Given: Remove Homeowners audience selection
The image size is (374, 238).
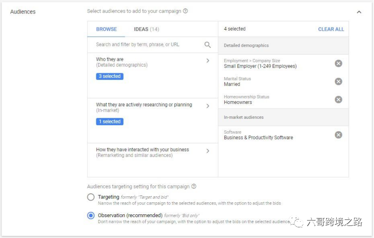Looking at the screenshot, I should [x=339, y=100].
